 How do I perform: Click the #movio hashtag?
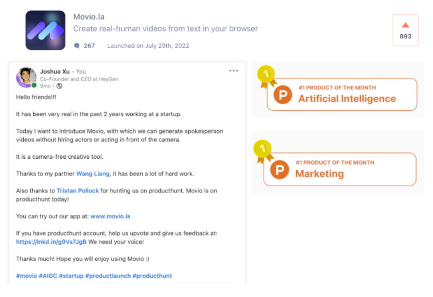tap(26, 276)
